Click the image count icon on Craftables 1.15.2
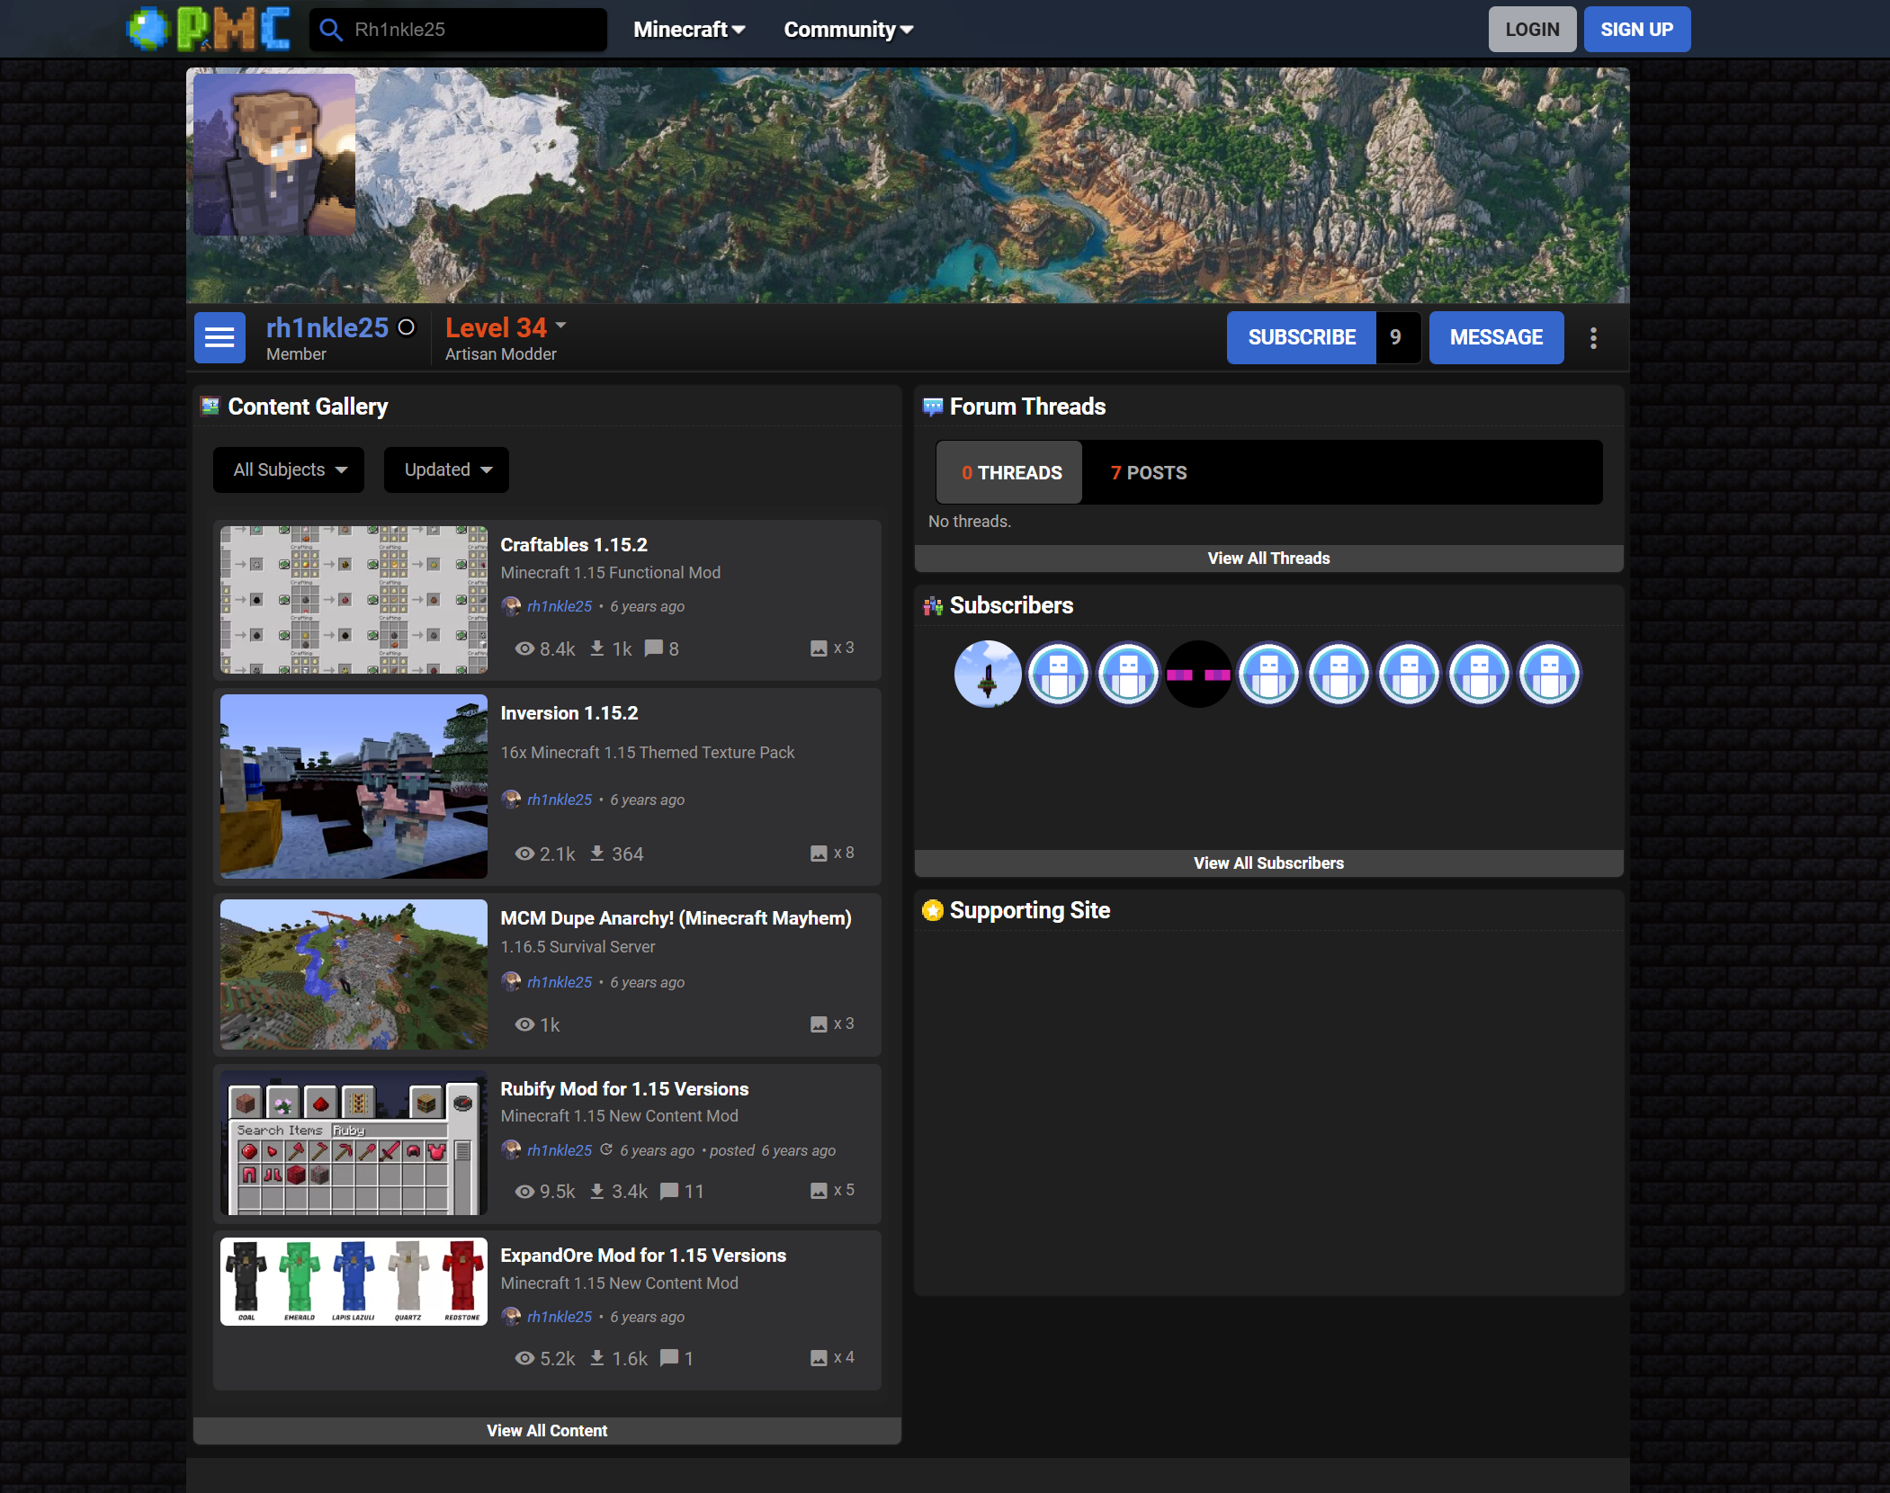This screenshot has width=1890, height=1493. [x=819, y=648]
